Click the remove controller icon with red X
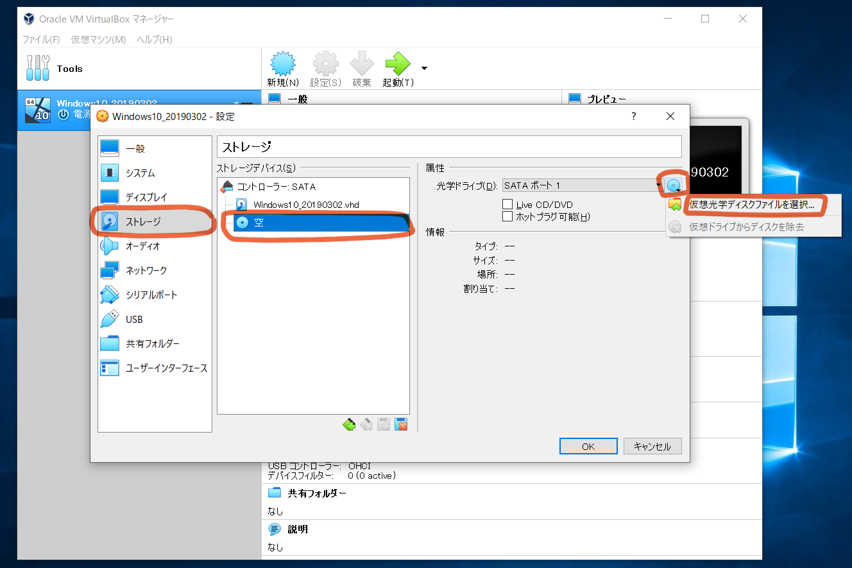 401,424
